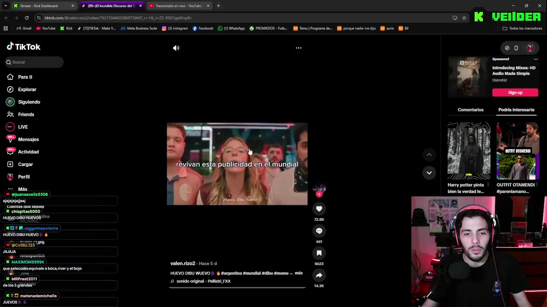Open Kick bookmark

click(x=66, y=29)
